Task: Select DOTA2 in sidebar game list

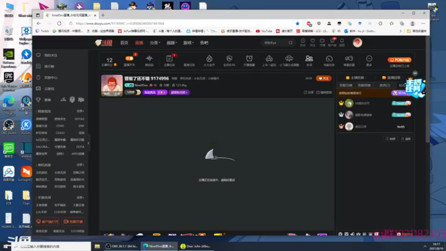Action: 79,119
